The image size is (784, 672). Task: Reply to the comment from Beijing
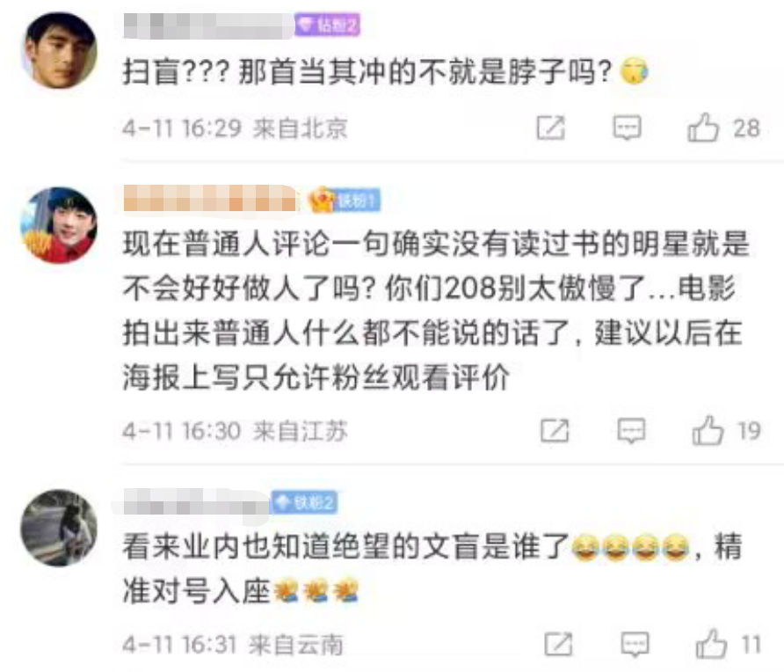tap(627, 128)
